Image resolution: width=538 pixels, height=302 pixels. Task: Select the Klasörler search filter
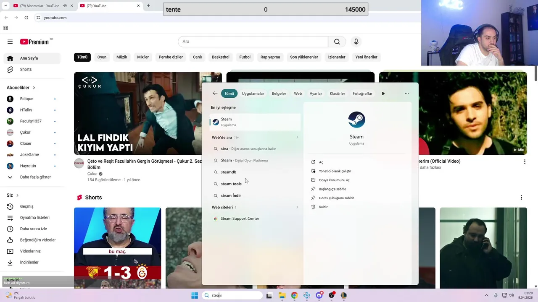[x=338, y=94]
